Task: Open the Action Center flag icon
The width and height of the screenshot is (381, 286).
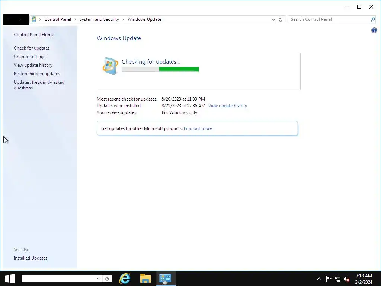Action: 329,279
